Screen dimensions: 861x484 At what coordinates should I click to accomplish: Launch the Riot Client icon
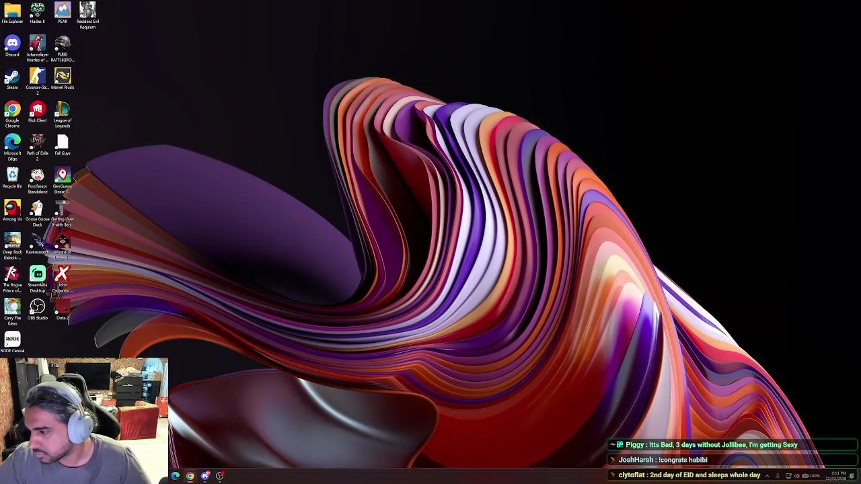click(x=37, y=112)
